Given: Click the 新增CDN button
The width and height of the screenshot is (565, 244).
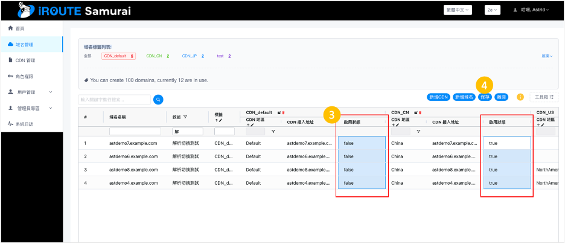Looking at the screenshot, I should point(438,97).
